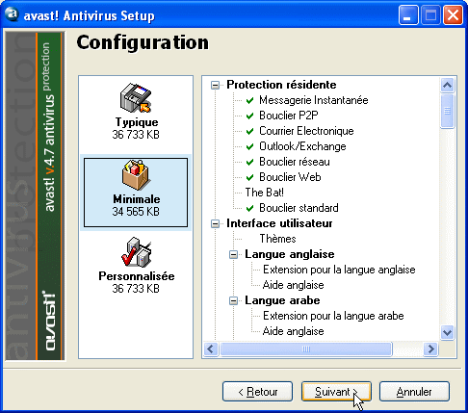This screenshot has width=468, height=413.
Task: Continue with the Suivant button
Action: click(x=336, y=392)
